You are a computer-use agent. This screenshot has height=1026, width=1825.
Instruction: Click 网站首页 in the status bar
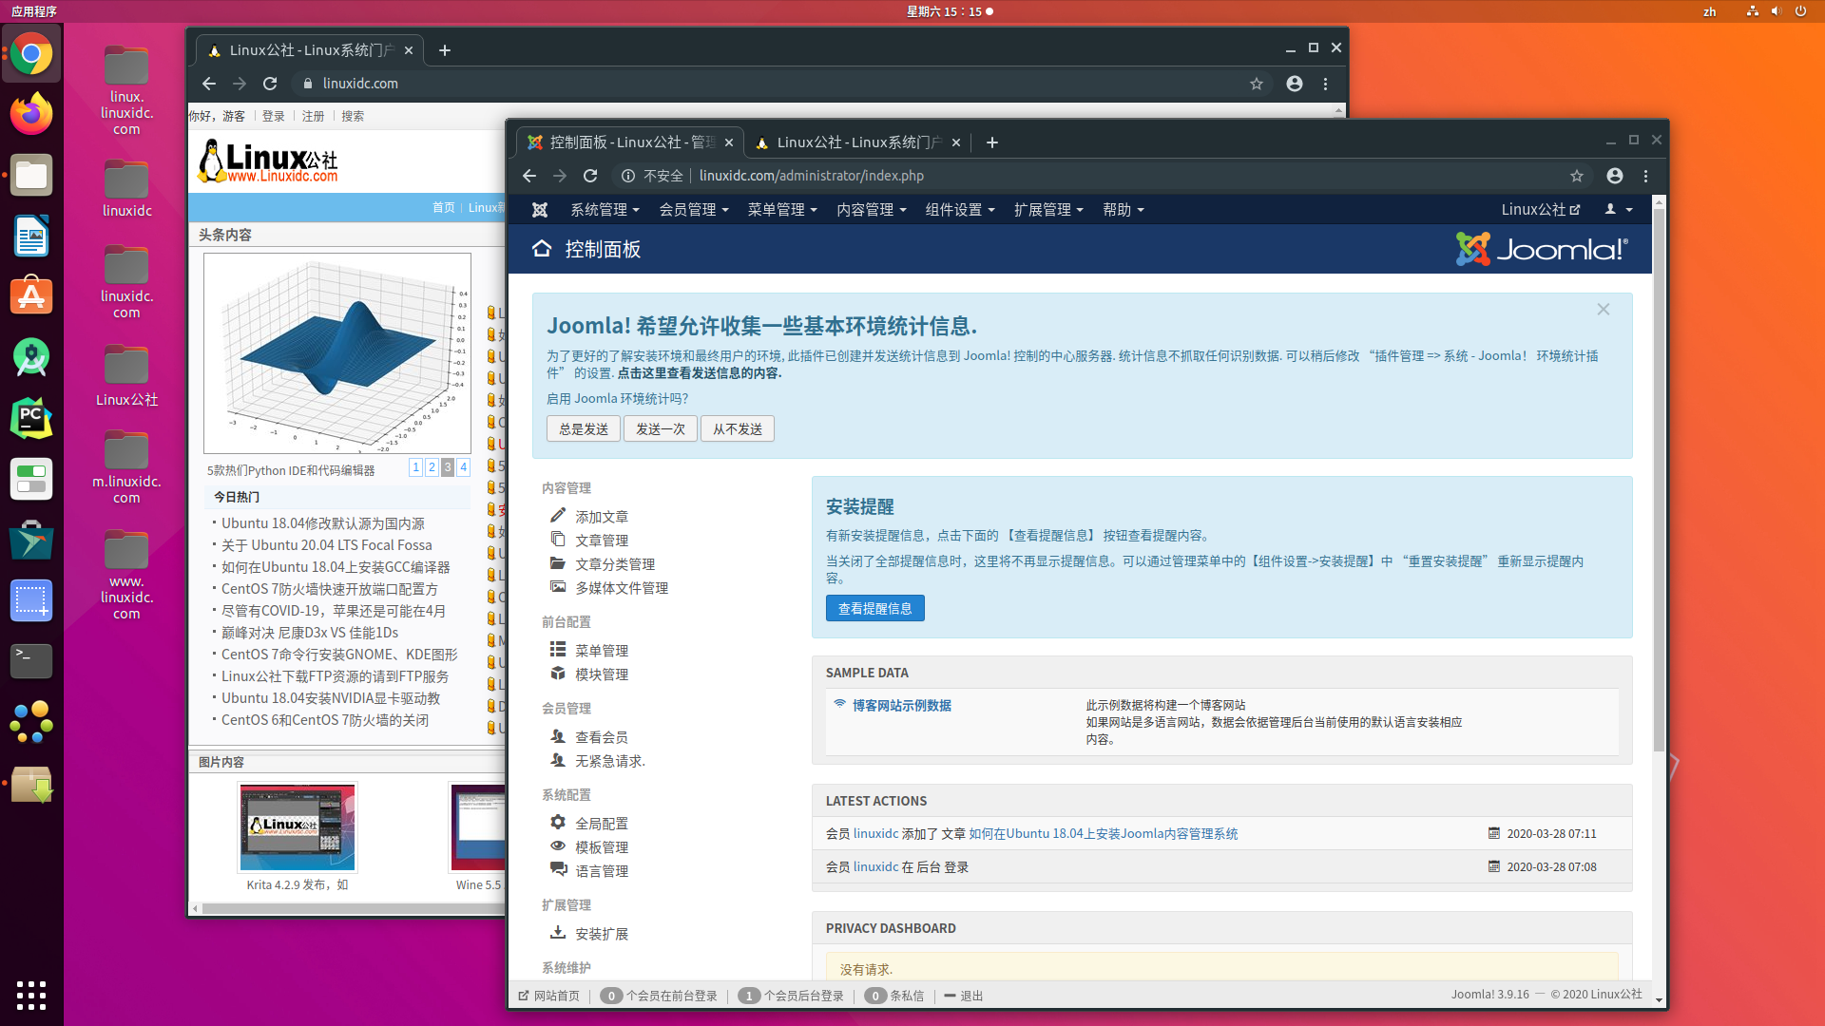[549, 996]
